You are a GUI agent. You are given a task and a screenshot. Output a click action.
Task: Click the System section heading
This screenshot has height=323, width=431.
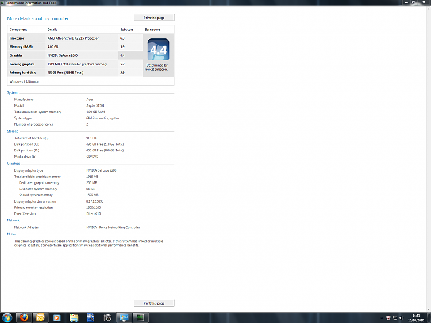(x=12, y=92)
